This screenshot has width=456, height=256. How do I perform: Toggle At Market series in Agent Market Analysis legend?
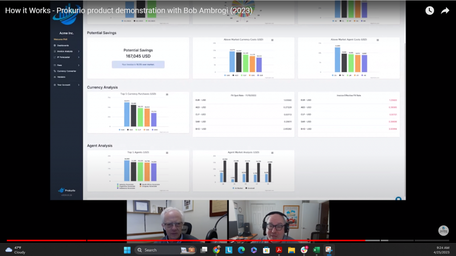click(x=238, y=188)
